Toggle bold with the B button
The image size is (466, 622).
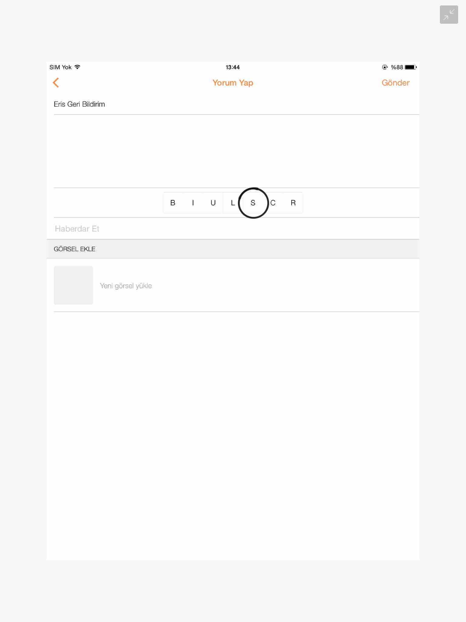pyautogui.click(x=173, y=203)
